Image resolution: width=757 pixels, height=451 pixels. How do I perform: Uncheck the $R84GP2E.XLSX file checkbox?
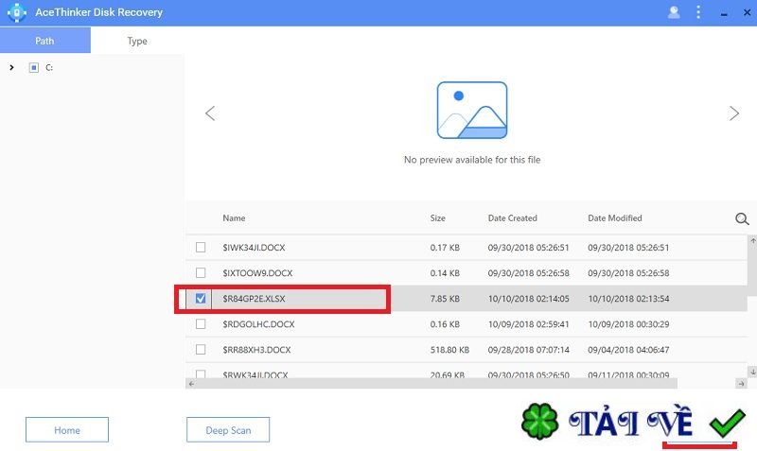[x=201, y=299]
